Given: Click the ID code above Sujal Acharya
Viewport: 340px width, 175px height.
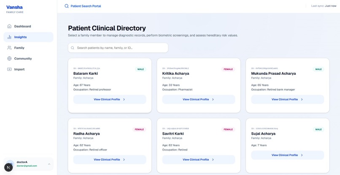Looking at the screenshot, I should [264, 129].
